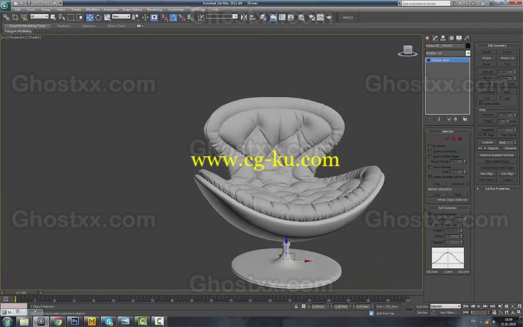Click the ViewCube in the viewport

coord(407,50)
